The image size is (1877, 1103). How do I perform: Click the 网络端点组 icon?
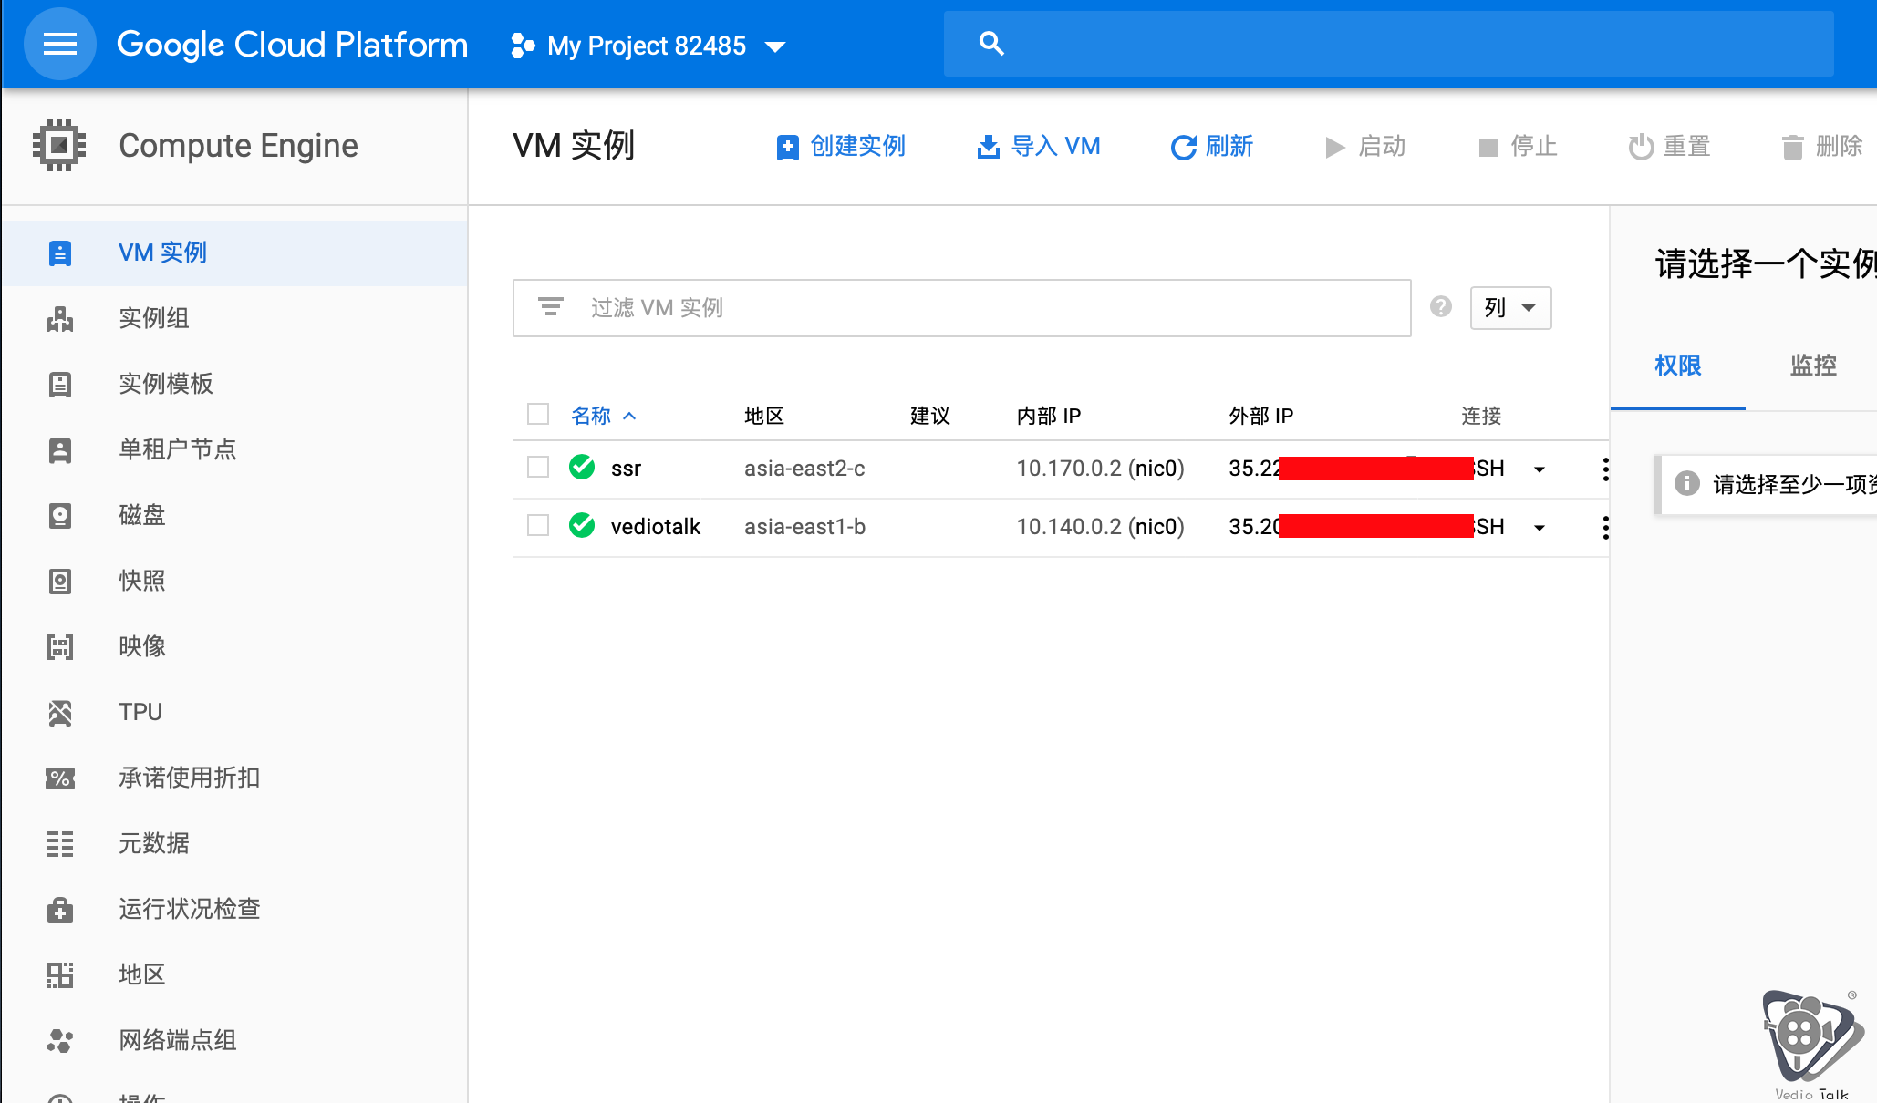click(60, 1040)
